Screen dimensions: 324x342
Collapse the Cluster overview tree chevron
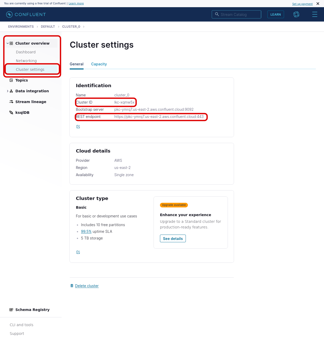(x=7, y=43)
